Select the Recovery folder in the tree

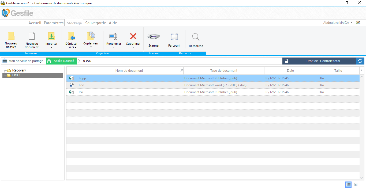tap(19, 70)
